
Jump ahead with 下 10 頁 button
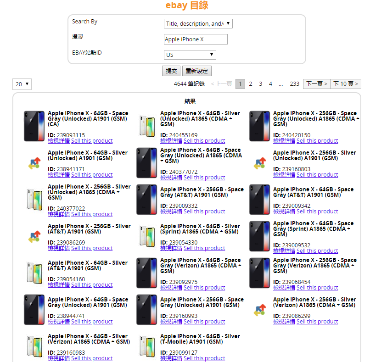pyautogui.click(x=346, y=84)
